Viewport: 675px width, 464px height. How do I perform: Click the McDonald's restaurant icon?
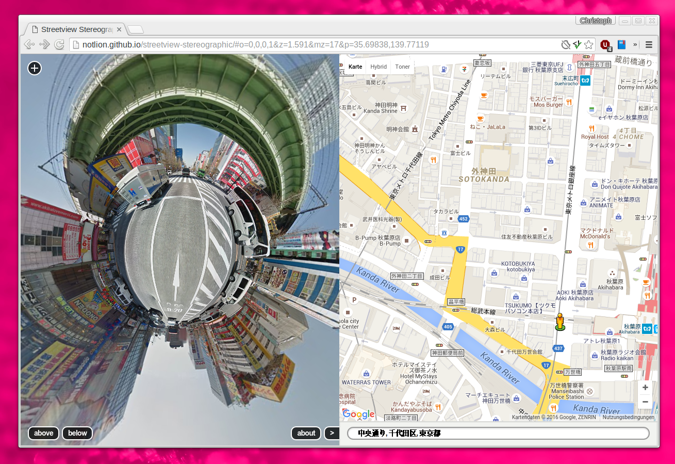590,245
